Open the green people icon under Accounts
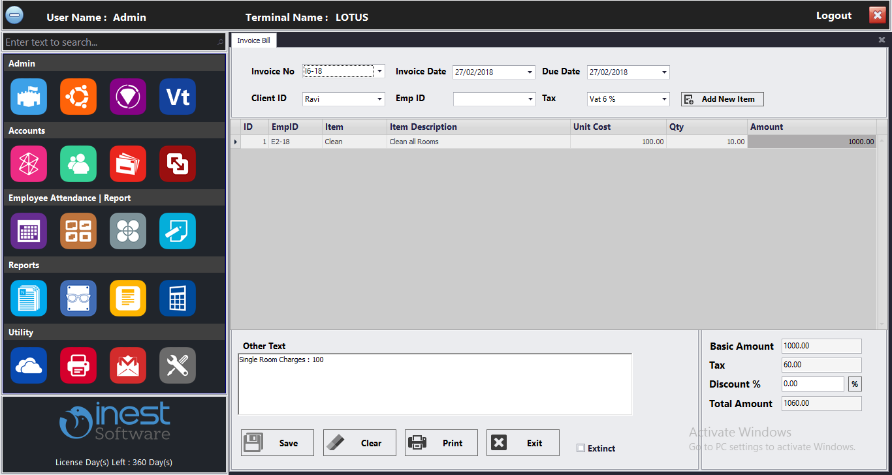The width and height of the screenshot is (892, 475). [78, 164]
